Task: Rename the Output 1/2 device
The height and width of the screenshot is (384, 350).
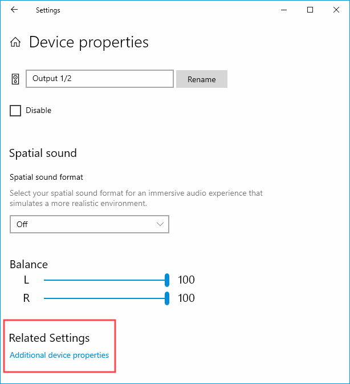Action: [202, 79]
